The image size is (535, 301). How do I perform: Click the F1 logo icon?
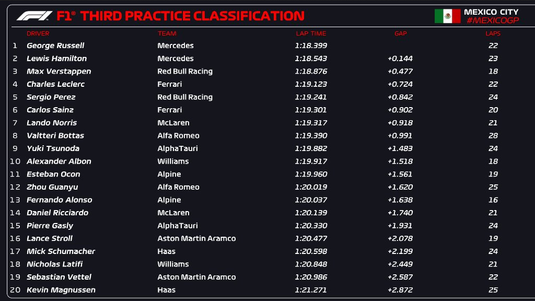pyautogui.click(x=34, y=16)
